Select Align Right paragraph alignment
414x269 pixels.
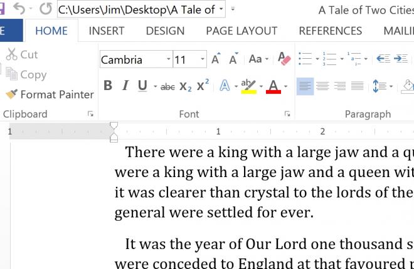(x=340, y=86)
